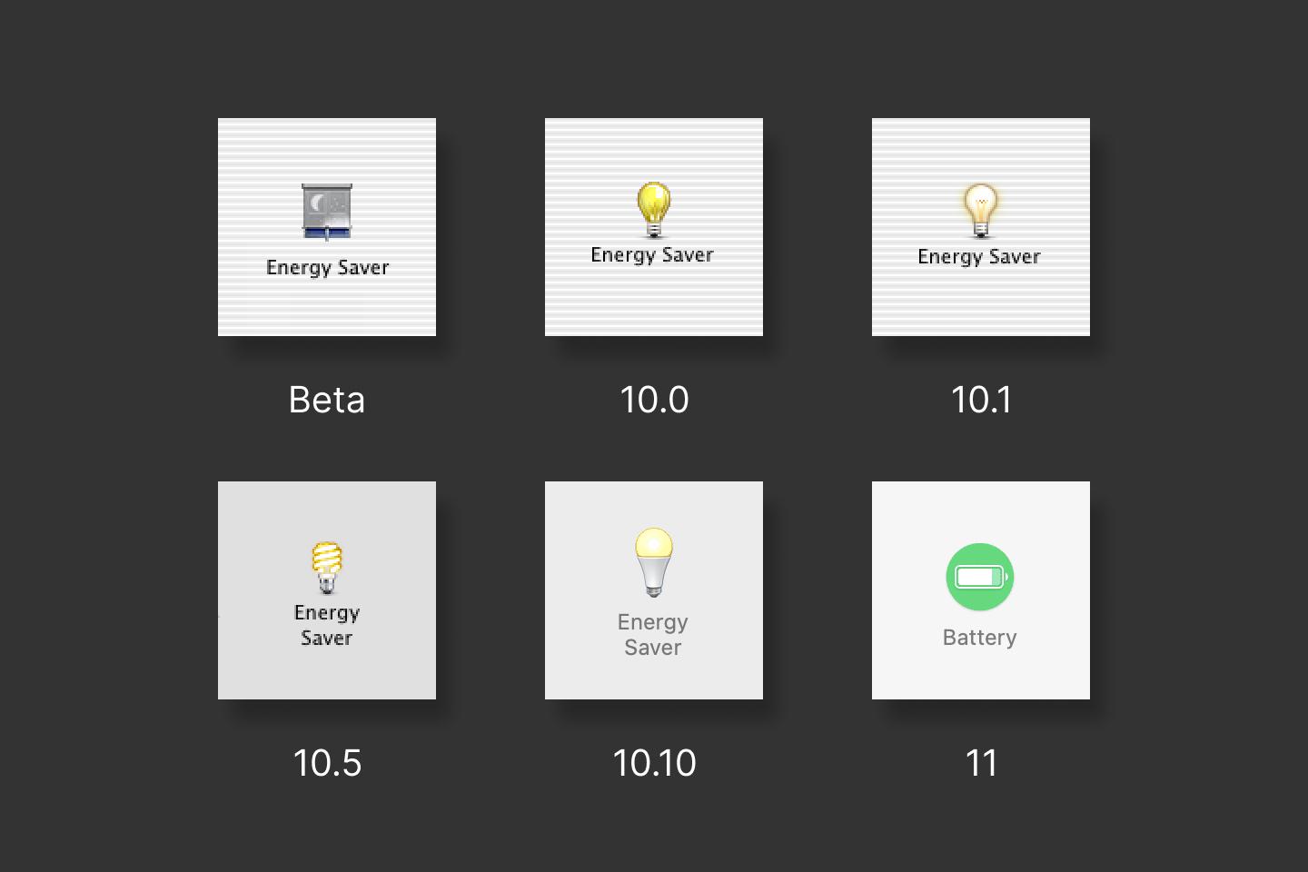The width and height of the screenshot is (1308, 872).
Task: Open the green Battery icon
Action: click(980, 577)
